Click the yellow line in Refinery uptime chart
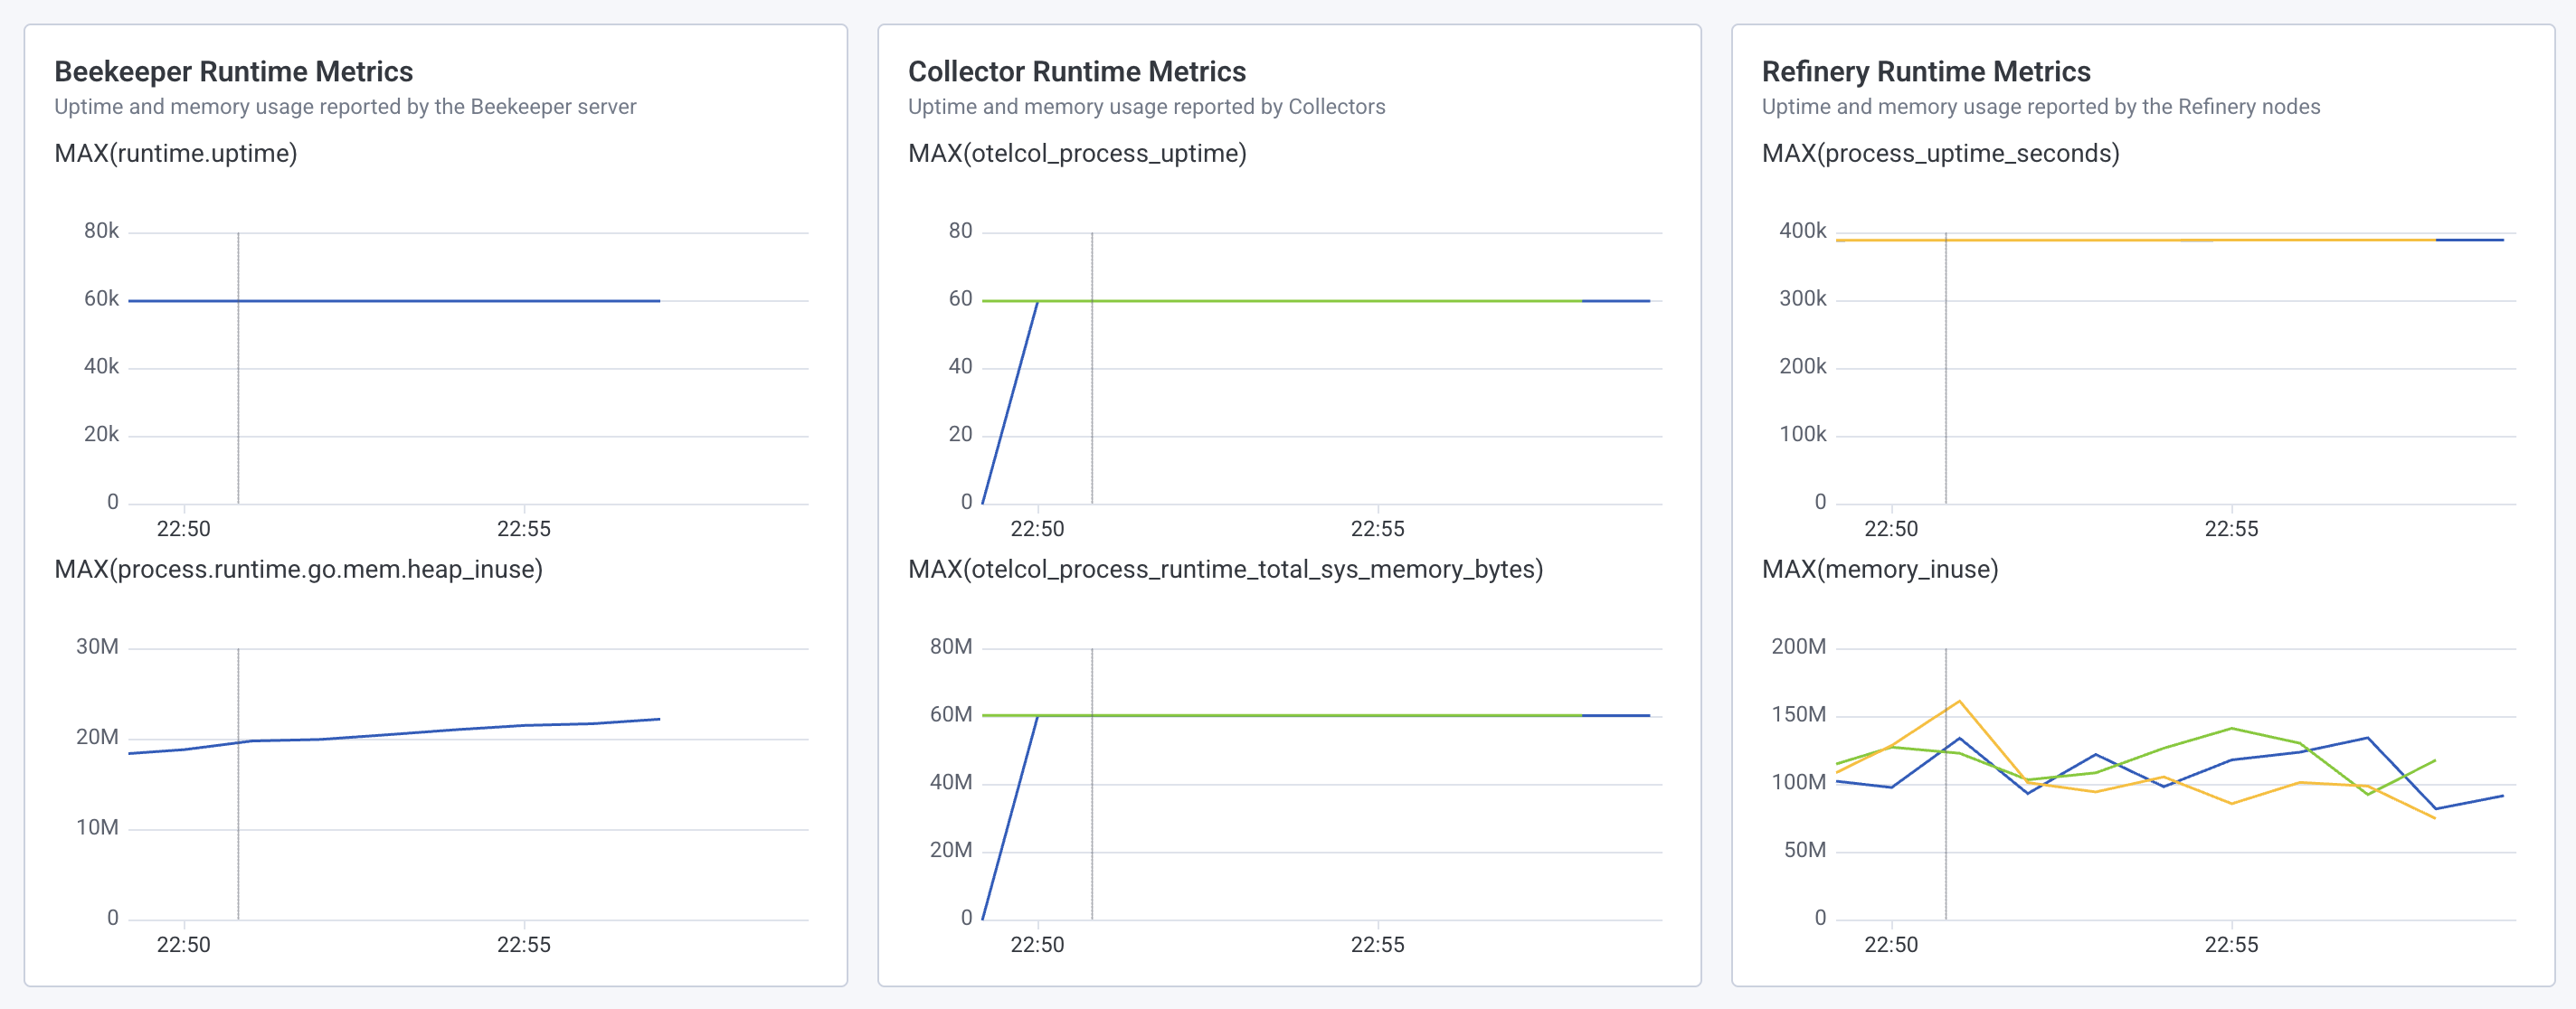 (2100, 240)
